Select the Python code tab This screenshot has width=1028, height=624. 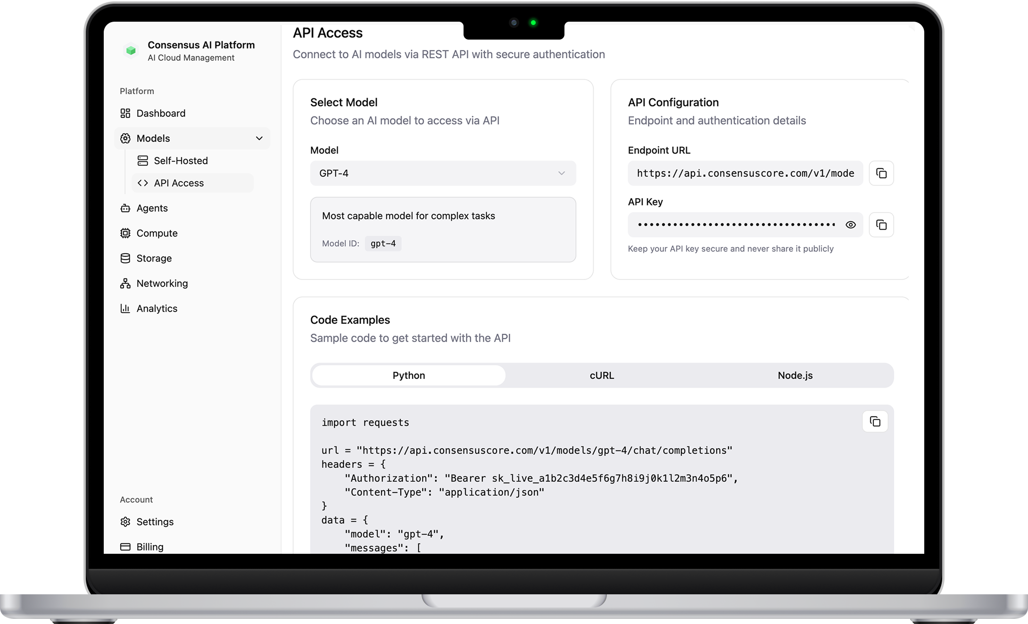click(x=408, y=375)
